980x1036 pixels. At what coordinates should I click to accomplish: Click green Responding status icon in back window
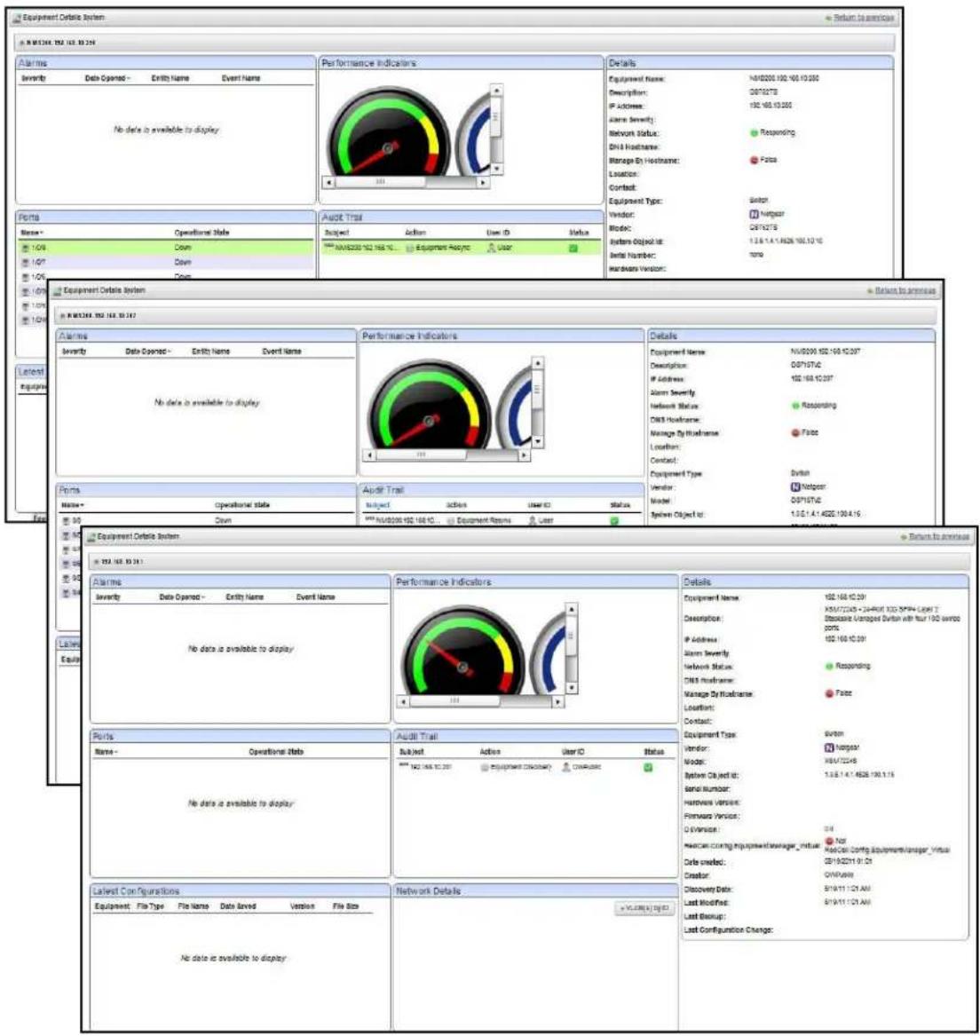pyautogui.click(x=754, y=133)
